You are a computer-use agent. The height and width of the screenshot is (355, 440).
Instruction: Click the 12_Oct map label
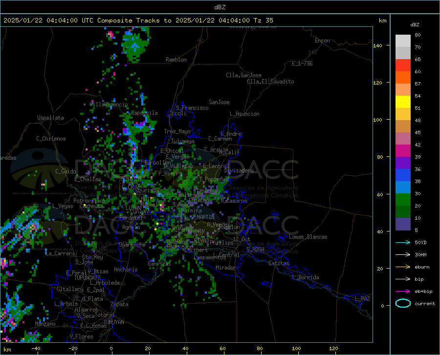pyautogui.click(x=242, y=239)
